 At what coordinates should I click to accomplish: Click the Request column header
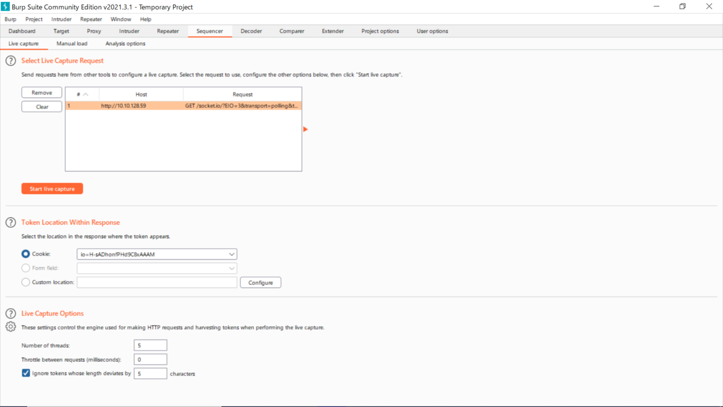[242, 94]
